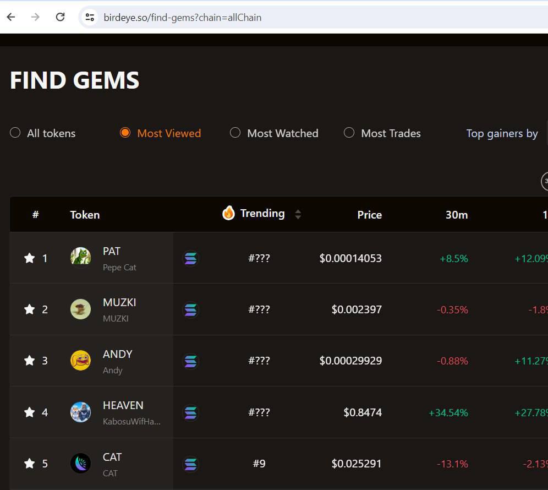Click the -0.35% 30m change value
This screenshot has width=548, height=490.
pyautogui.click(x=452, y=309)
